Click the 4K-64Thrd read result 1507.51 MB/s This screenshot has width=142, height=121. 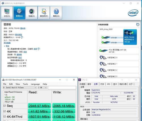point(39,117)
